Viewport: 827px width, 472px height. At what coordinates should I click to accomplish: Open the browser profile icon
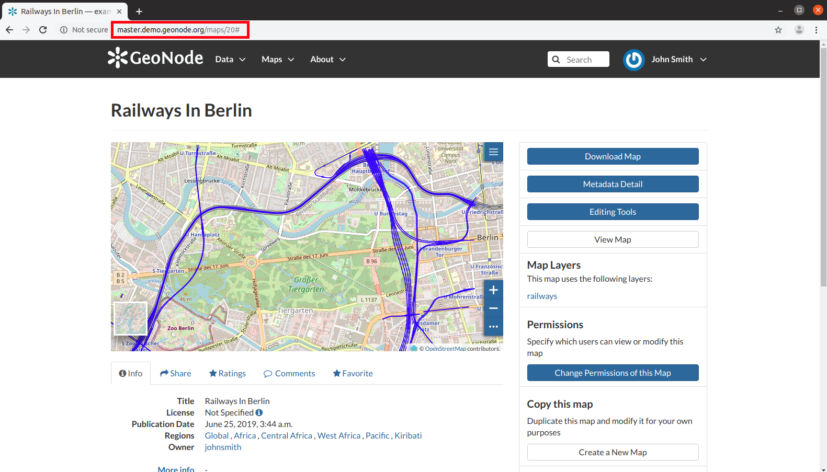[x=799, y=30]
